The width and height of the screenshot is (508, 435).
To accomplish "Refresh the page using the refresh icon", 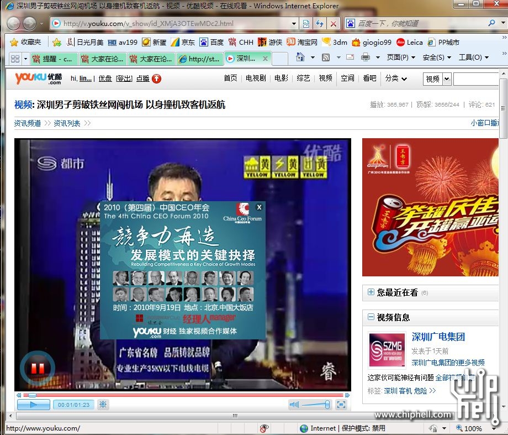I will (x=320, y=24).
